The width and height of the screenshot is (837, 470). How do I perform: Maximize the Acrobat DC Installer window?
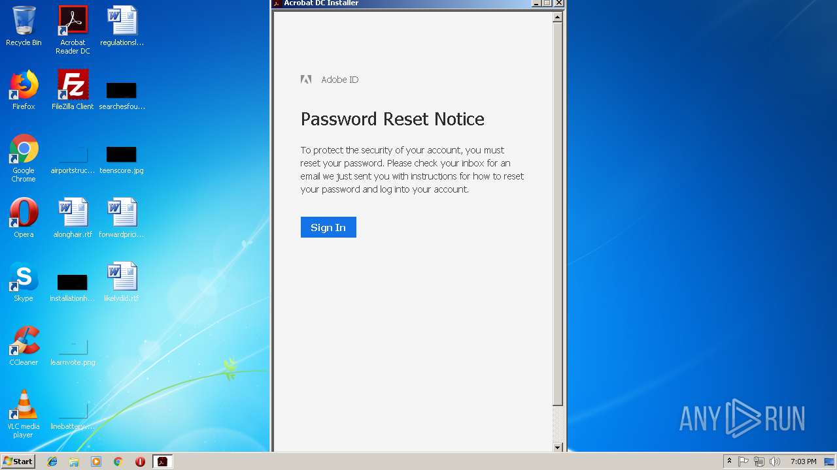point(548,3)
